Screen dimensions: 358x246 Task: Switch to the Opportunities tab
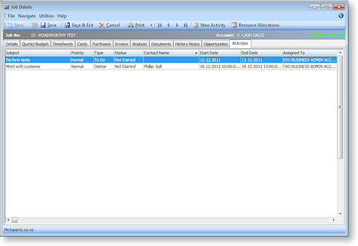[x=216, y=44]
